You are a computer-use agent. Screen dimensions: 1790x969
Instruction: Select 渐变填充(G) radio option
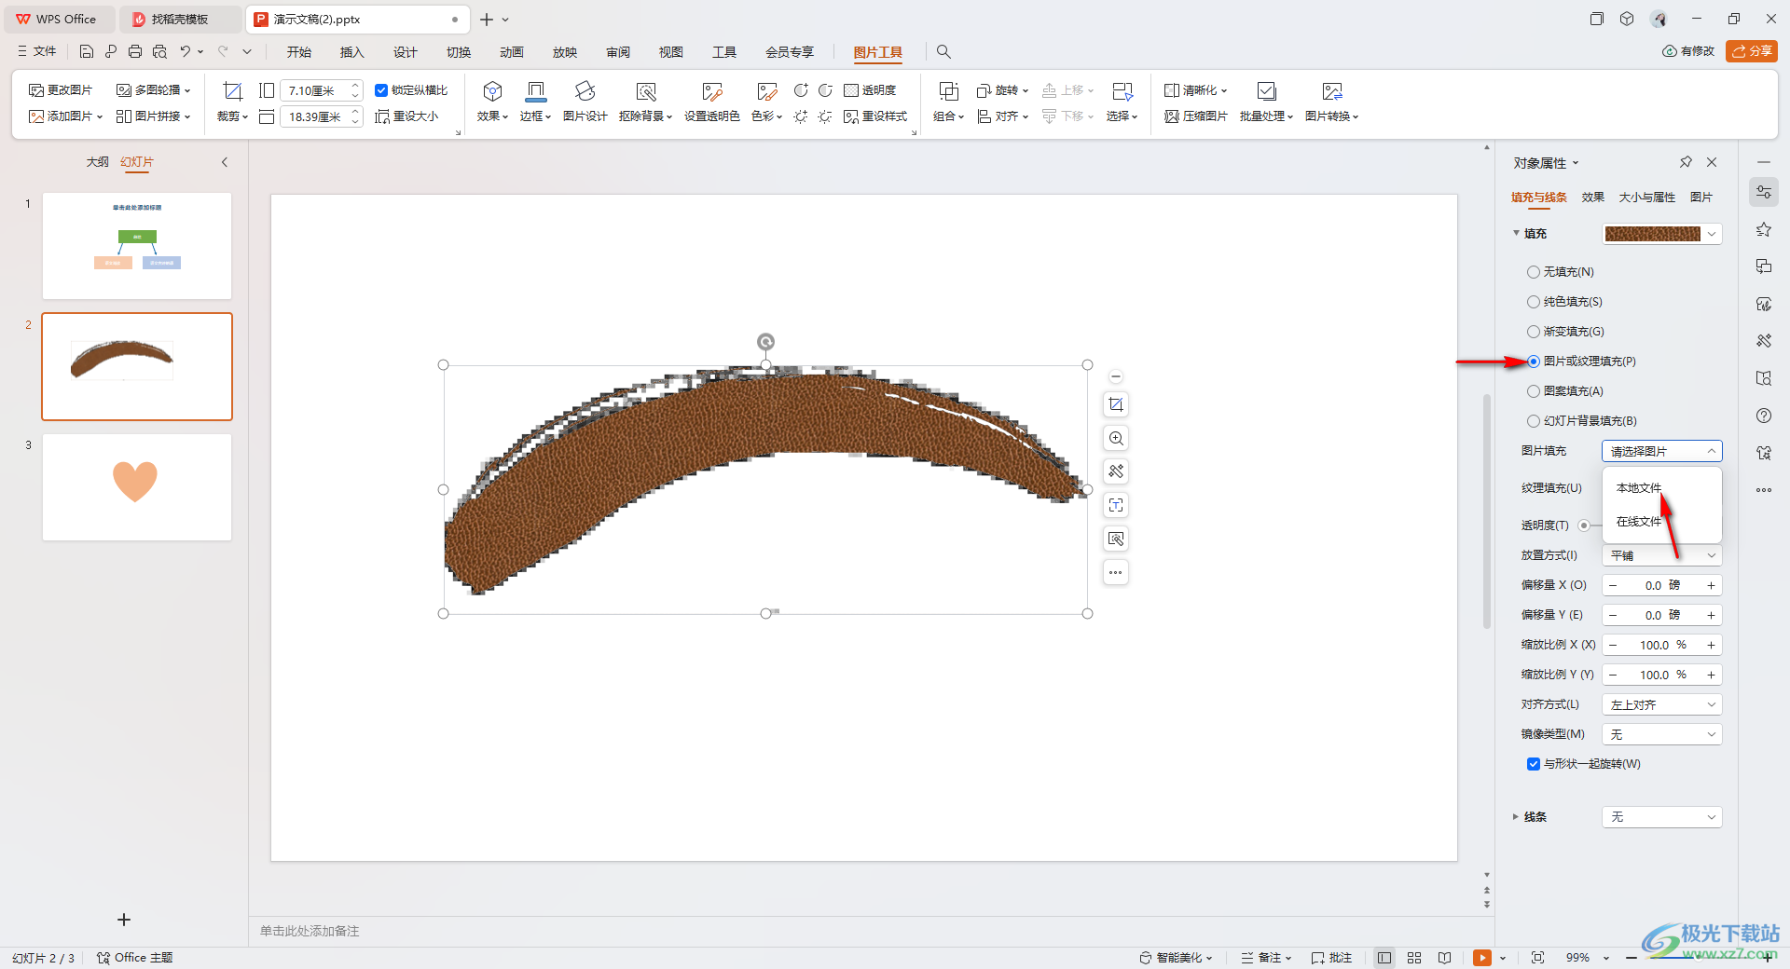point(1534,332)
